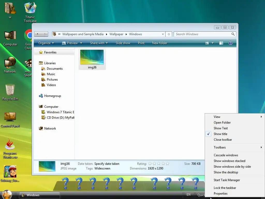Screen dimensions: 265x199
Task: Click the New folder button
Action: click(159, 43)
